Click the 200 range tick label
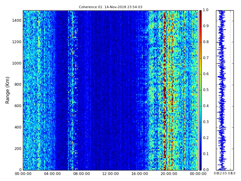241x181 pixels. click(18, 149)
